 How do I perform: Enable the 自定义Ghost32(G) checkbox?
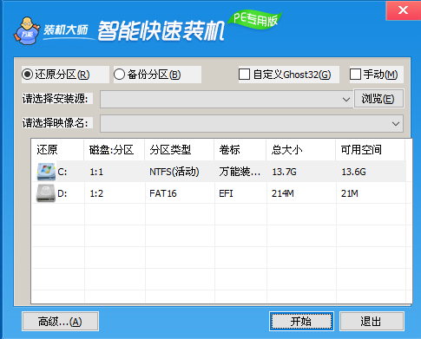pyautogui.click(x=244, y=75)
